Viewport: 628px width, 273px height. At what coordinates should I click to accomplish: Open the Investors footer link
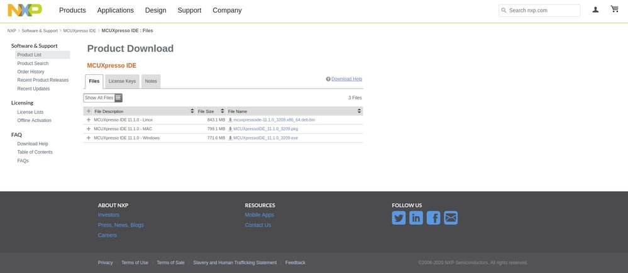click(x=109, y=215)
